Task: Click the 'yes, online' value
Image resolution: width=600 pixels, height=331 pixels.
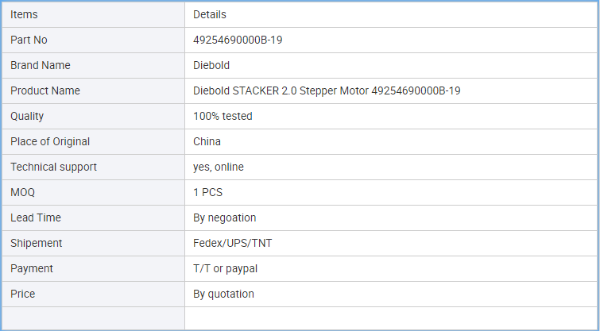Action: point(219,167)
